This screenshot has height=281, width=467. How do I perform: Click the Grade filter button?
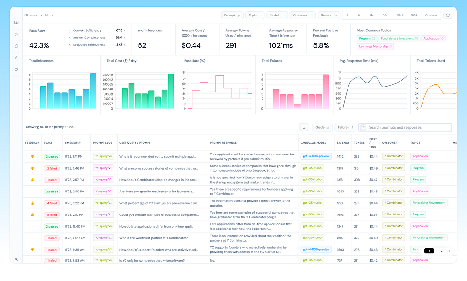322,127
